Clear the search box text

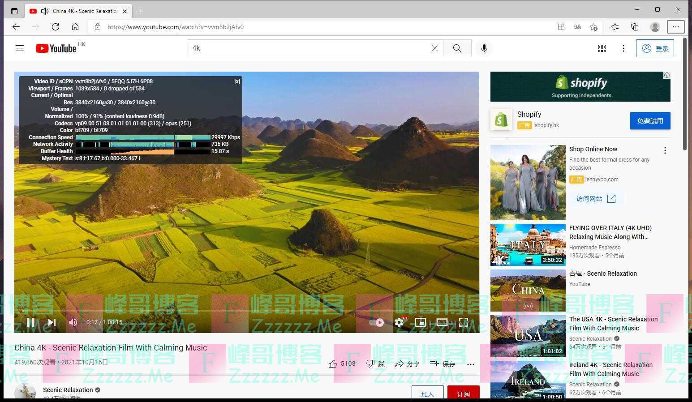(434, 48)
